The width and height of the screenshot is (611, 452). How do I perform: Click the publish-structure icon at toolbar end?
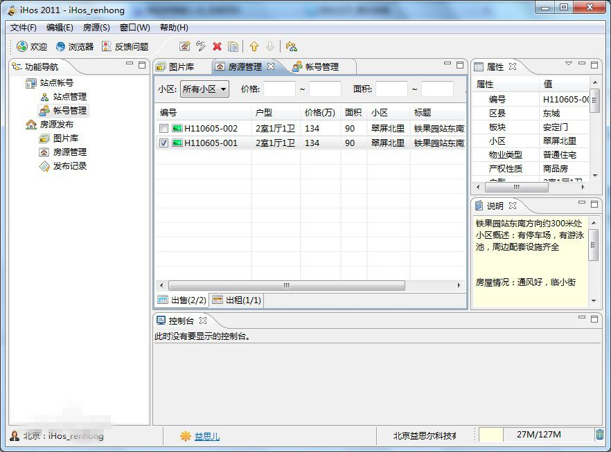coord(292,46)
